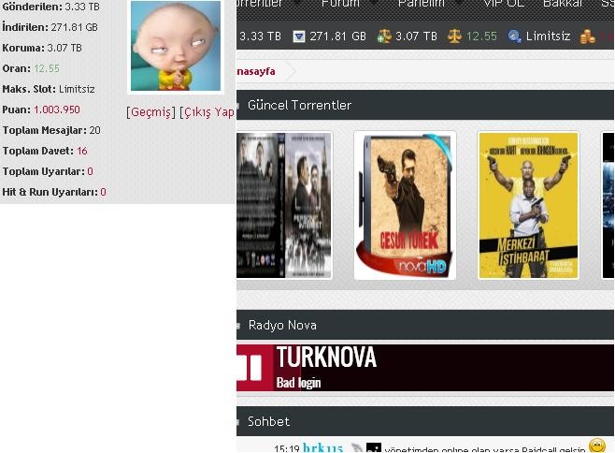Viewport: 615px width, 453px height.
Task: Click the Puan value 1.003.950
Action: click(x=57, y=110)
